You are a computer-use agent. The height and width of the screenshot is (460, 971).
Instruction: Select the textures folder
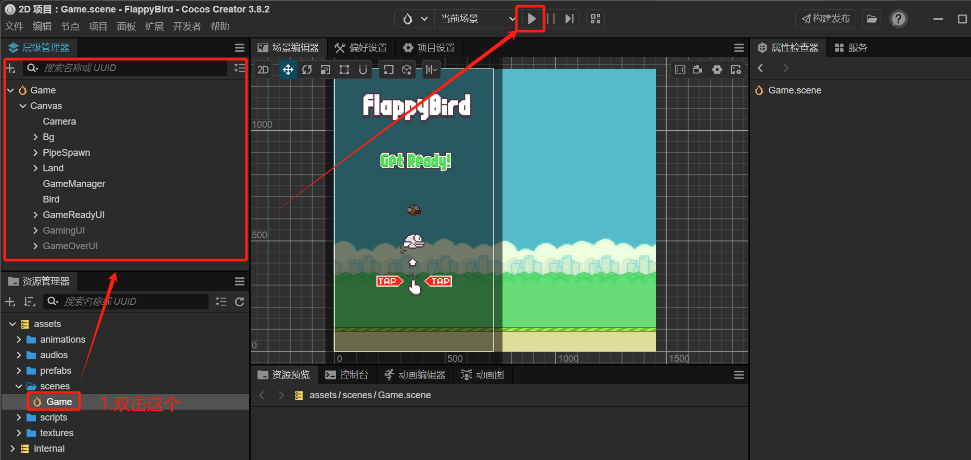[x=57, y=433]
